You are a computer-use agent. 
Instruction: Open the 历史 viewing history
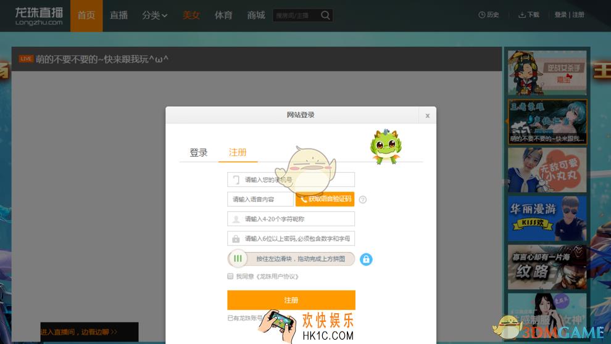click(x=489, y=15)
